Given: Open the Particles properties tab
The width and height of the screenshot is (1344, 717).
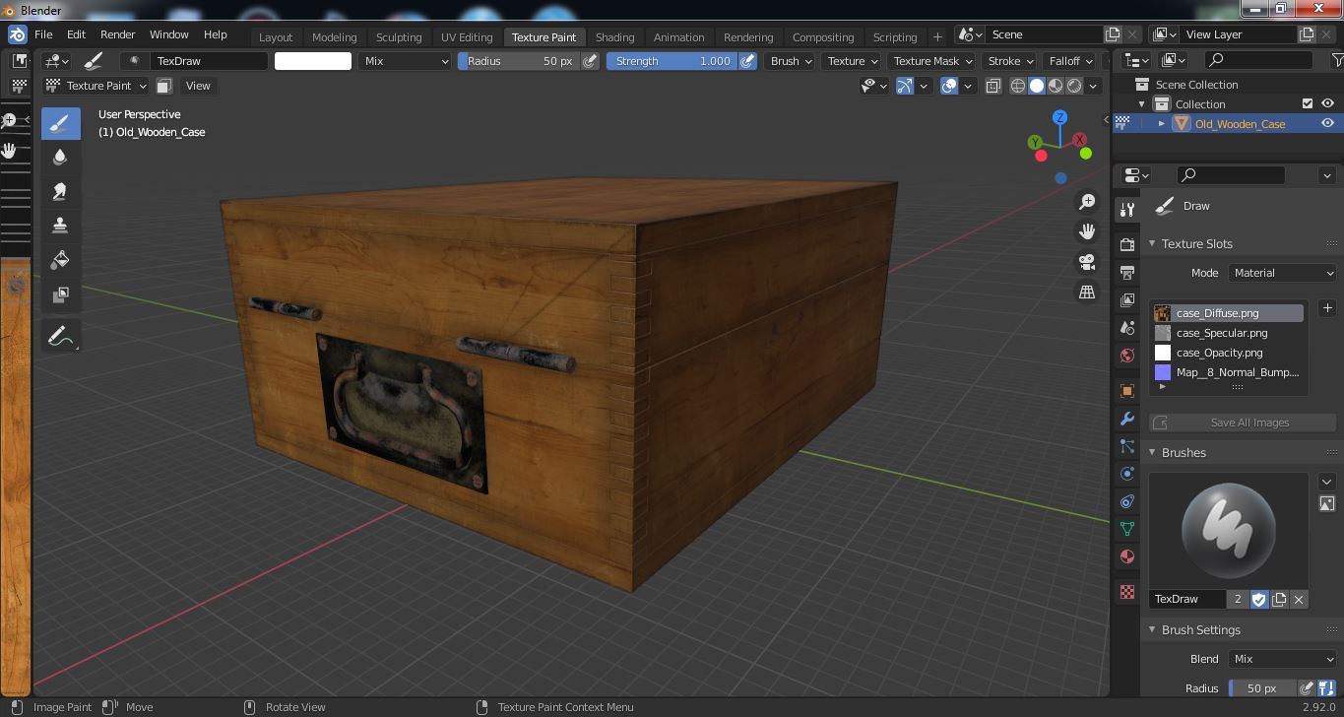Looking at the screenshot, I should point(1127,446).
